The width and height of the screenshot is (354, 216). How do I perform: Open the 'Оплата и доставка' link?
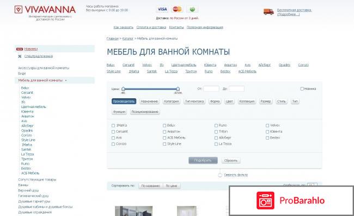(151, 27)
